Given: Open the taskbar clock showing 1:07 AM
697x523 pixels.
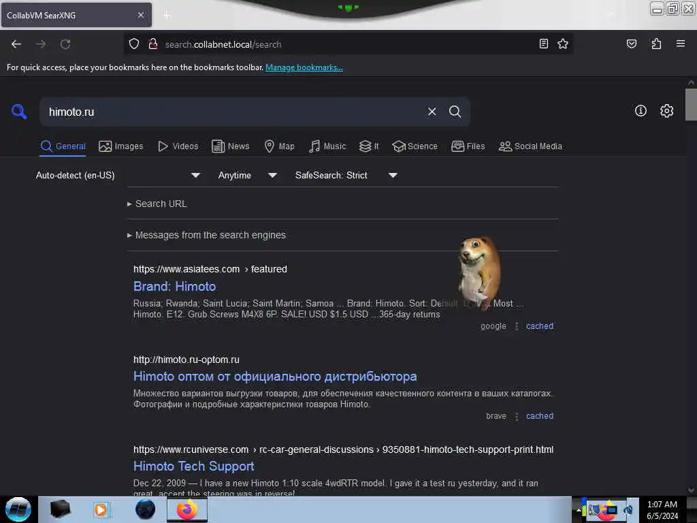Looking at the screenshot, I should point(662,510).
